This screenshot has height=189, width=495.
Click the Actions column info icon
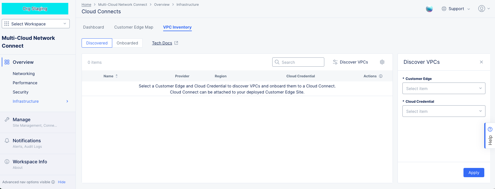[x=381, y=76]
